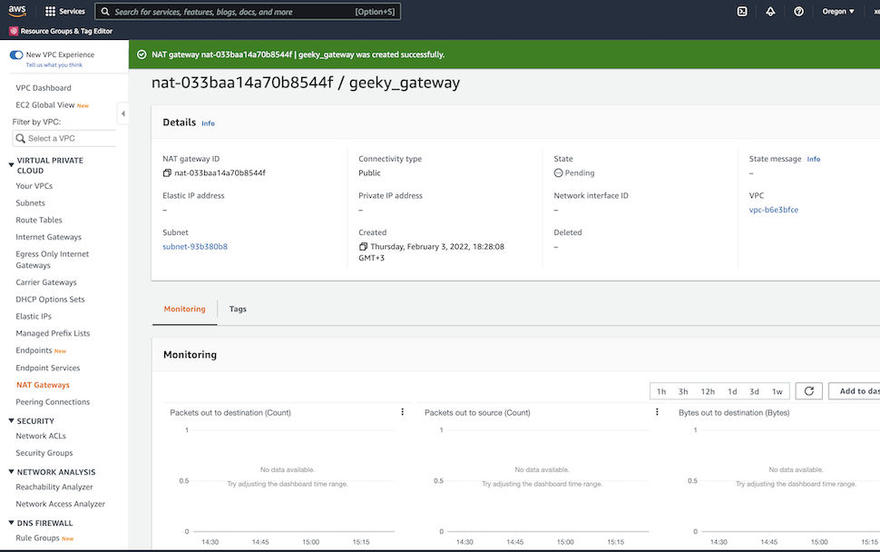Select NAT Gateways in sidebar
Image resolution: width=880 pixels, height=552 pixels.
44,385
